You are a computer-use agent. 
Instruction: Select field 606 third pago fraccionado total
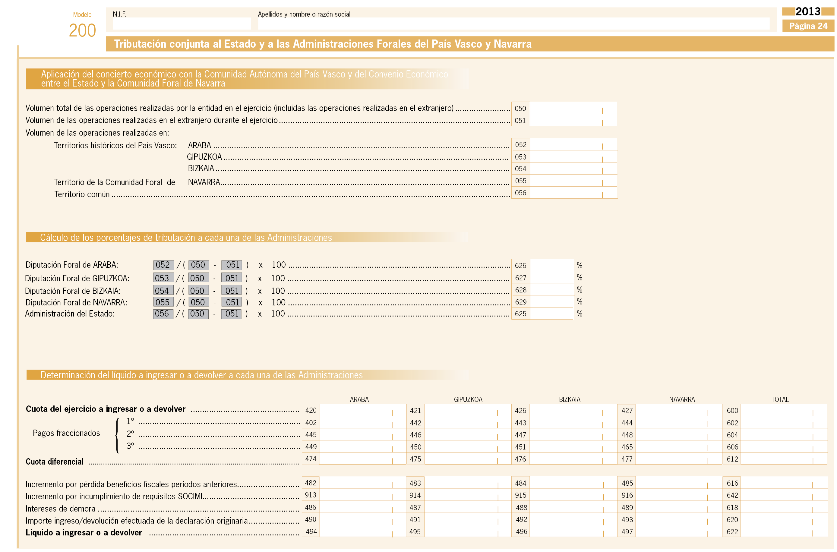click(784, 446)
